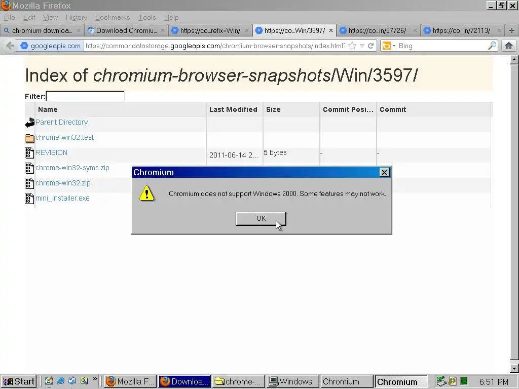Image resolution: width=519 pixels, height=389 pixels.
Task: Launch Outlook Express from Quick Launch
Action: pyautogui.click(x=72, y=381)
